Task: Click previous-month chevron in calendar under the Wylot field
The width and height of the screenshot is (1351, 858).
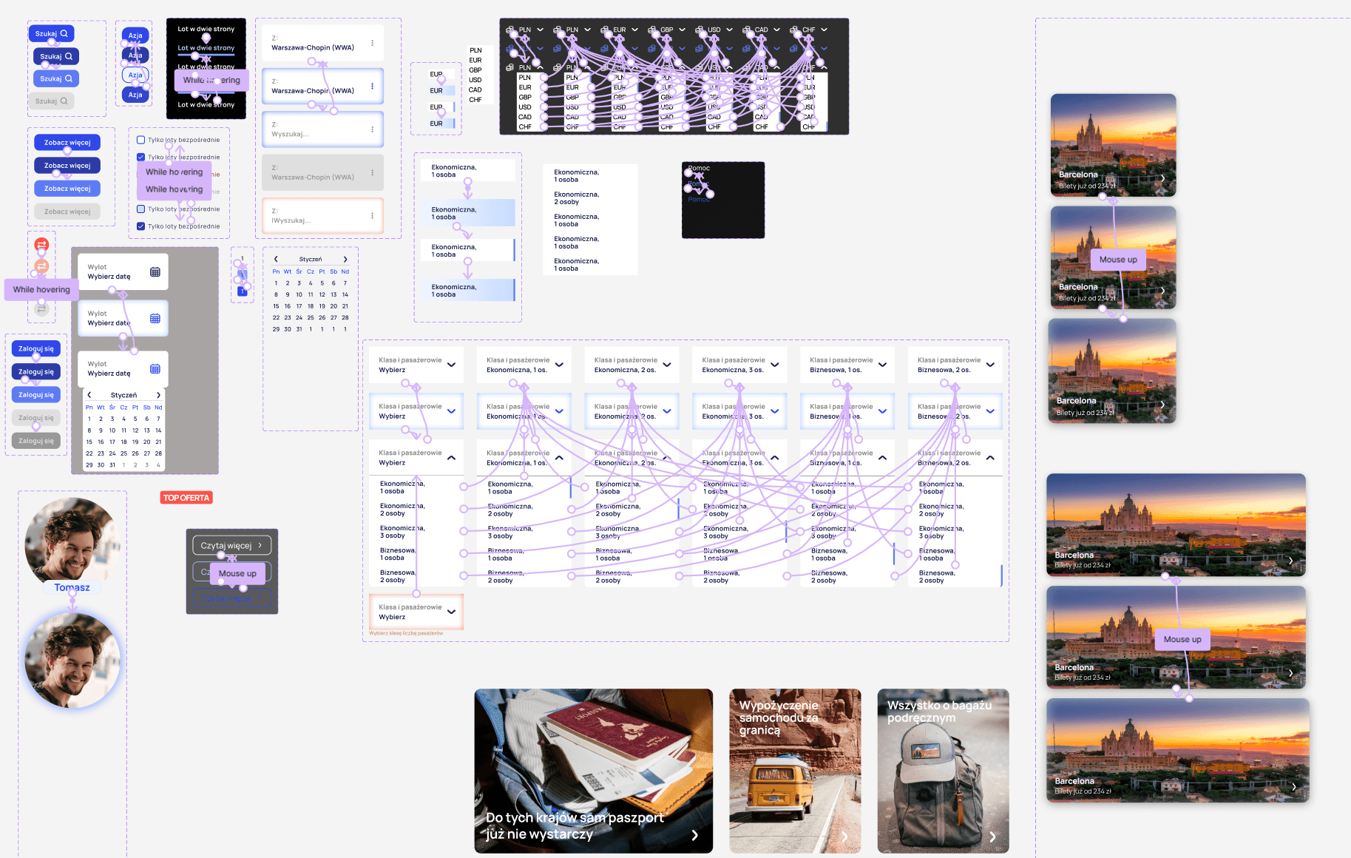Action: pyautogui.click(x=89, y=395)
